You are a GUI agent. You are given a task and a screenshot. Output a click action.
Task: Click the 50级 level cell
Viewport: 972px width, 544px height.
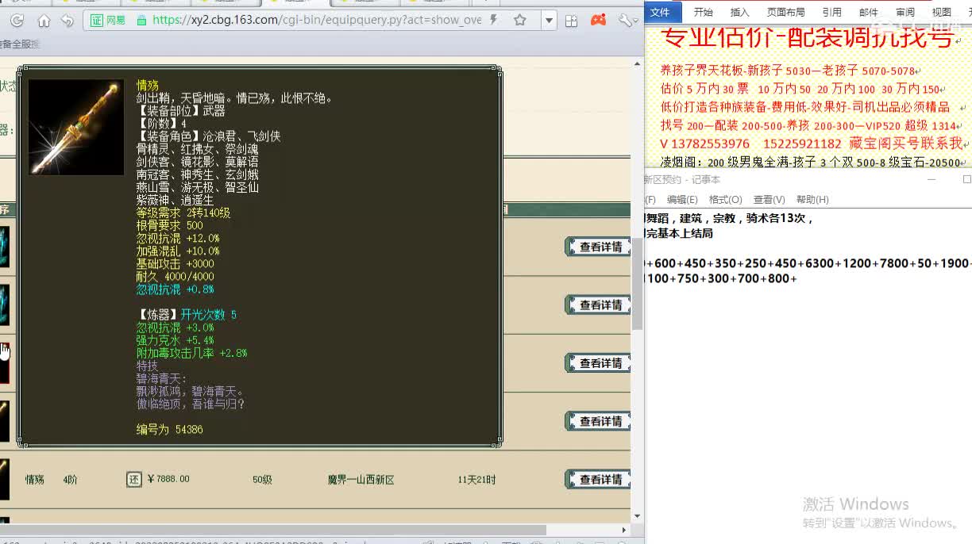pos(262,480)
